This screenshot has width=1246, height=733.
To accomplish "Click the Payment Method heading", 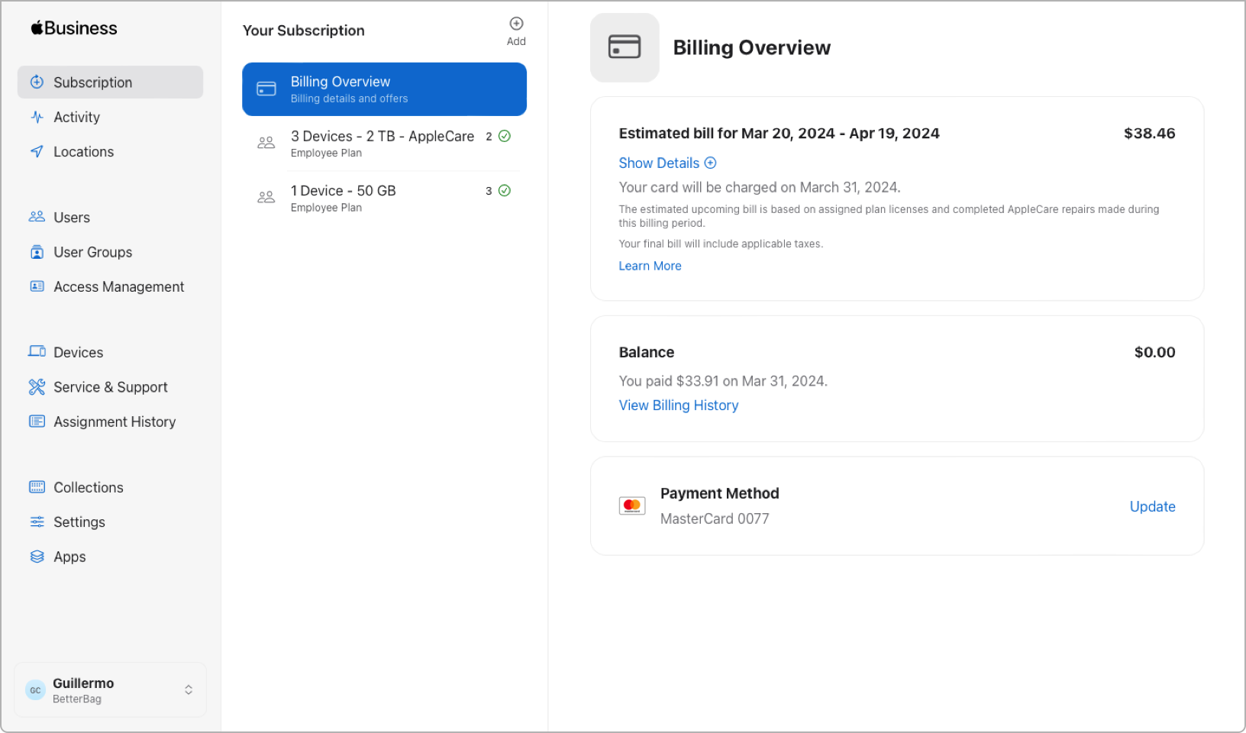I will pyautogui.click(x=719, y=493).
